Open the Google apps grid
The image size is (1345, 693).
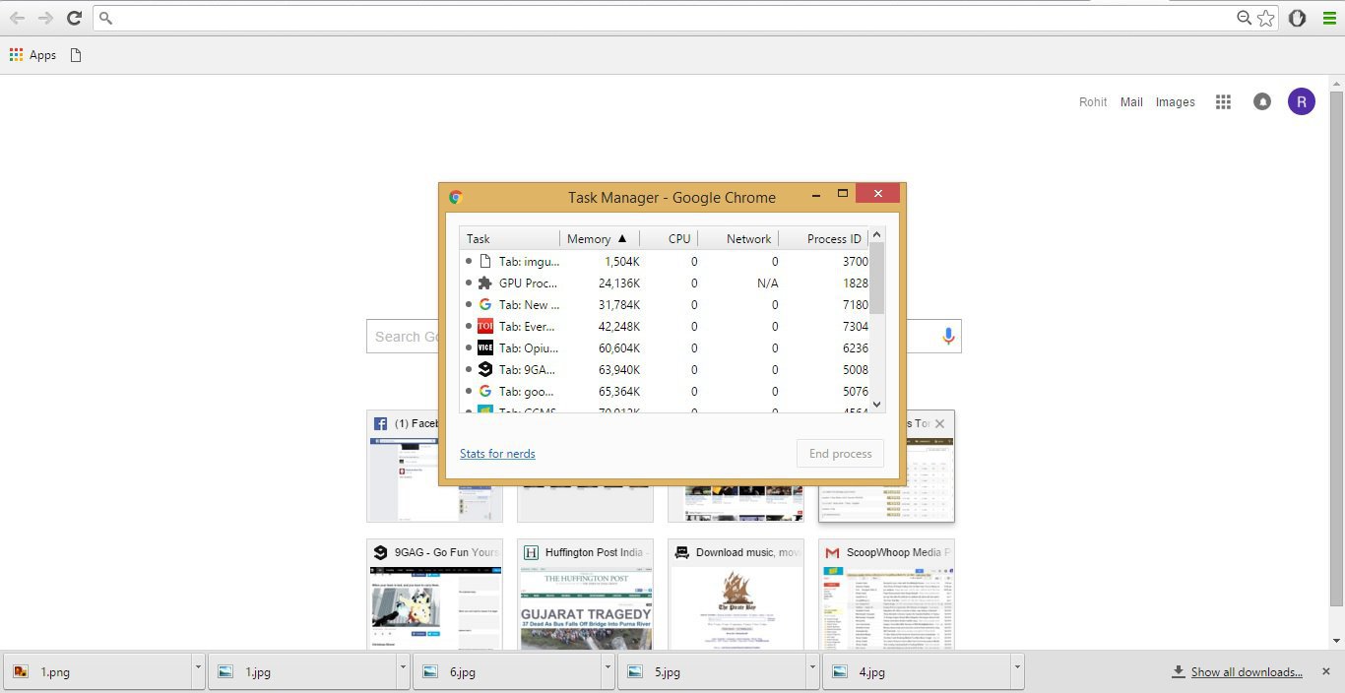pyautogui.click(x=1223, y=101)
